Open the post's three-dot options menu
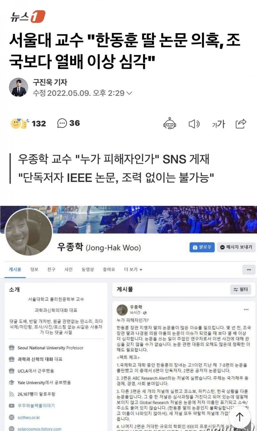Image resolution: width=257 pixels, height=431 pixels. pos(246,309)
